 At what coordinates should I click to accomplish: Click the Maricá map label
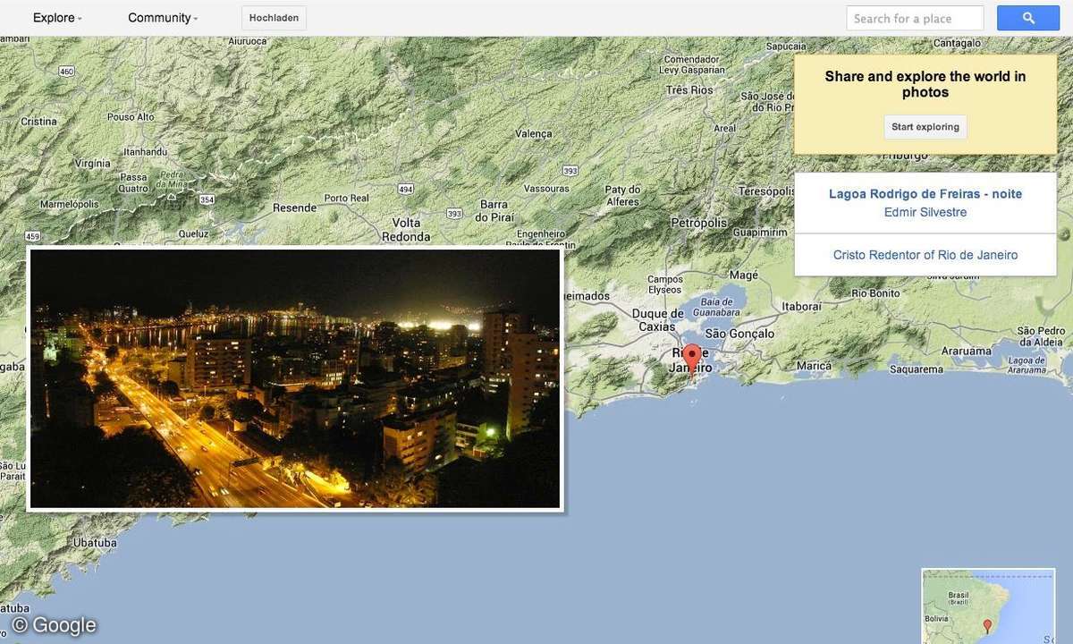coord(814,366)
